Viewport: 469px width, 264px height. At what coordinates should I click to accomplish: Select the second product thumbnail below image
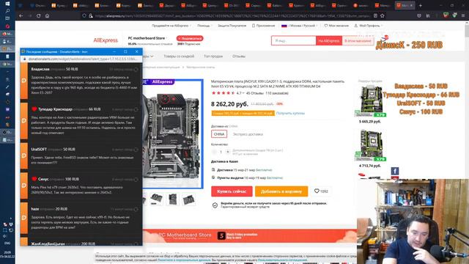pos(173,199)
